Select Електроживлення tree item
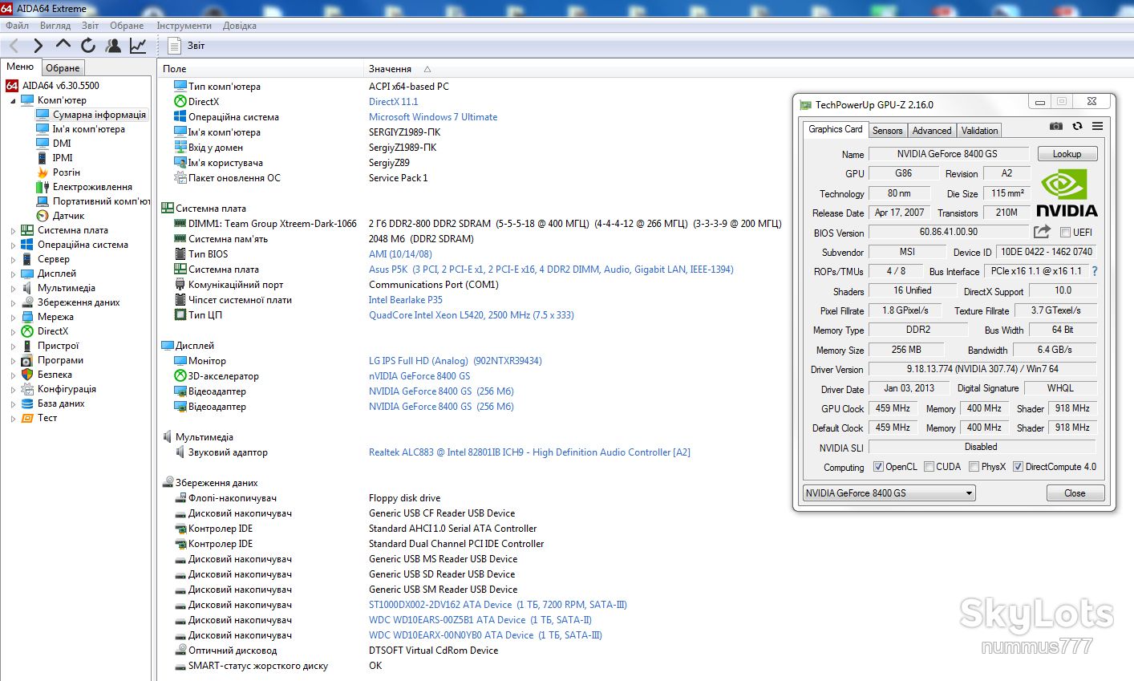The width and height of the screenshot is (1134, 681). 92,187
